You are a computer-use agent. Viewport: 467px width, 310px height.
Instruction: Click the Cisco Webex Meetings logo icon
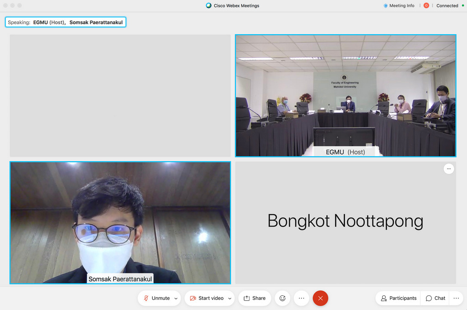tap(209, 5)
